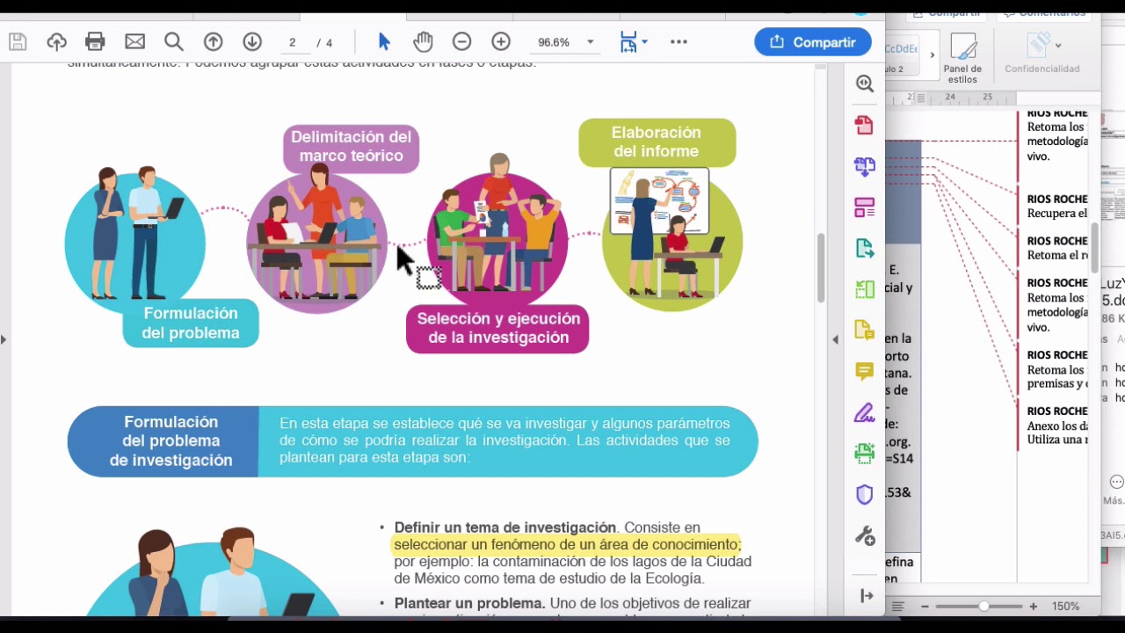
Task: Open the Export PDF tool
Action: tap(865, 249)
